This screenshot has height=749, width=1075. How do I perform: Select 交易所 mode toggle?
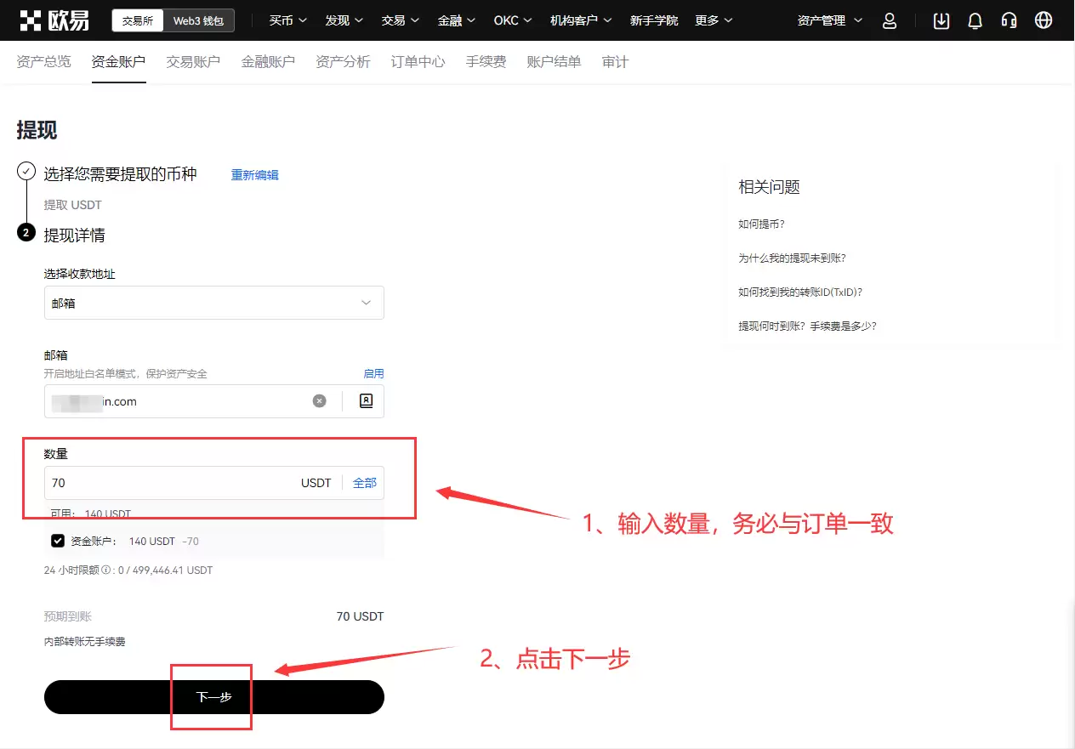pos(137,20)
